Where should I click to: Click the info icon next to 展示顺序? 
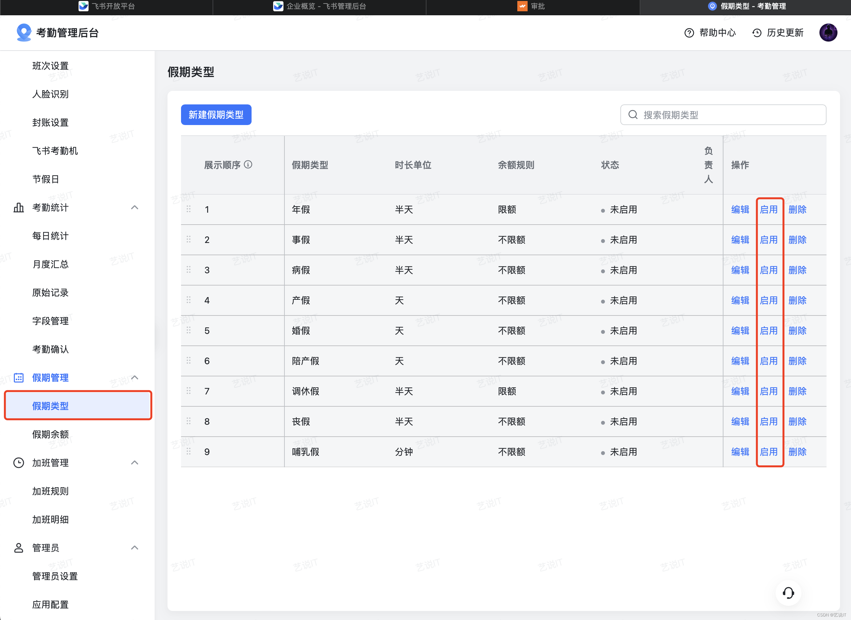click(248, 164)
